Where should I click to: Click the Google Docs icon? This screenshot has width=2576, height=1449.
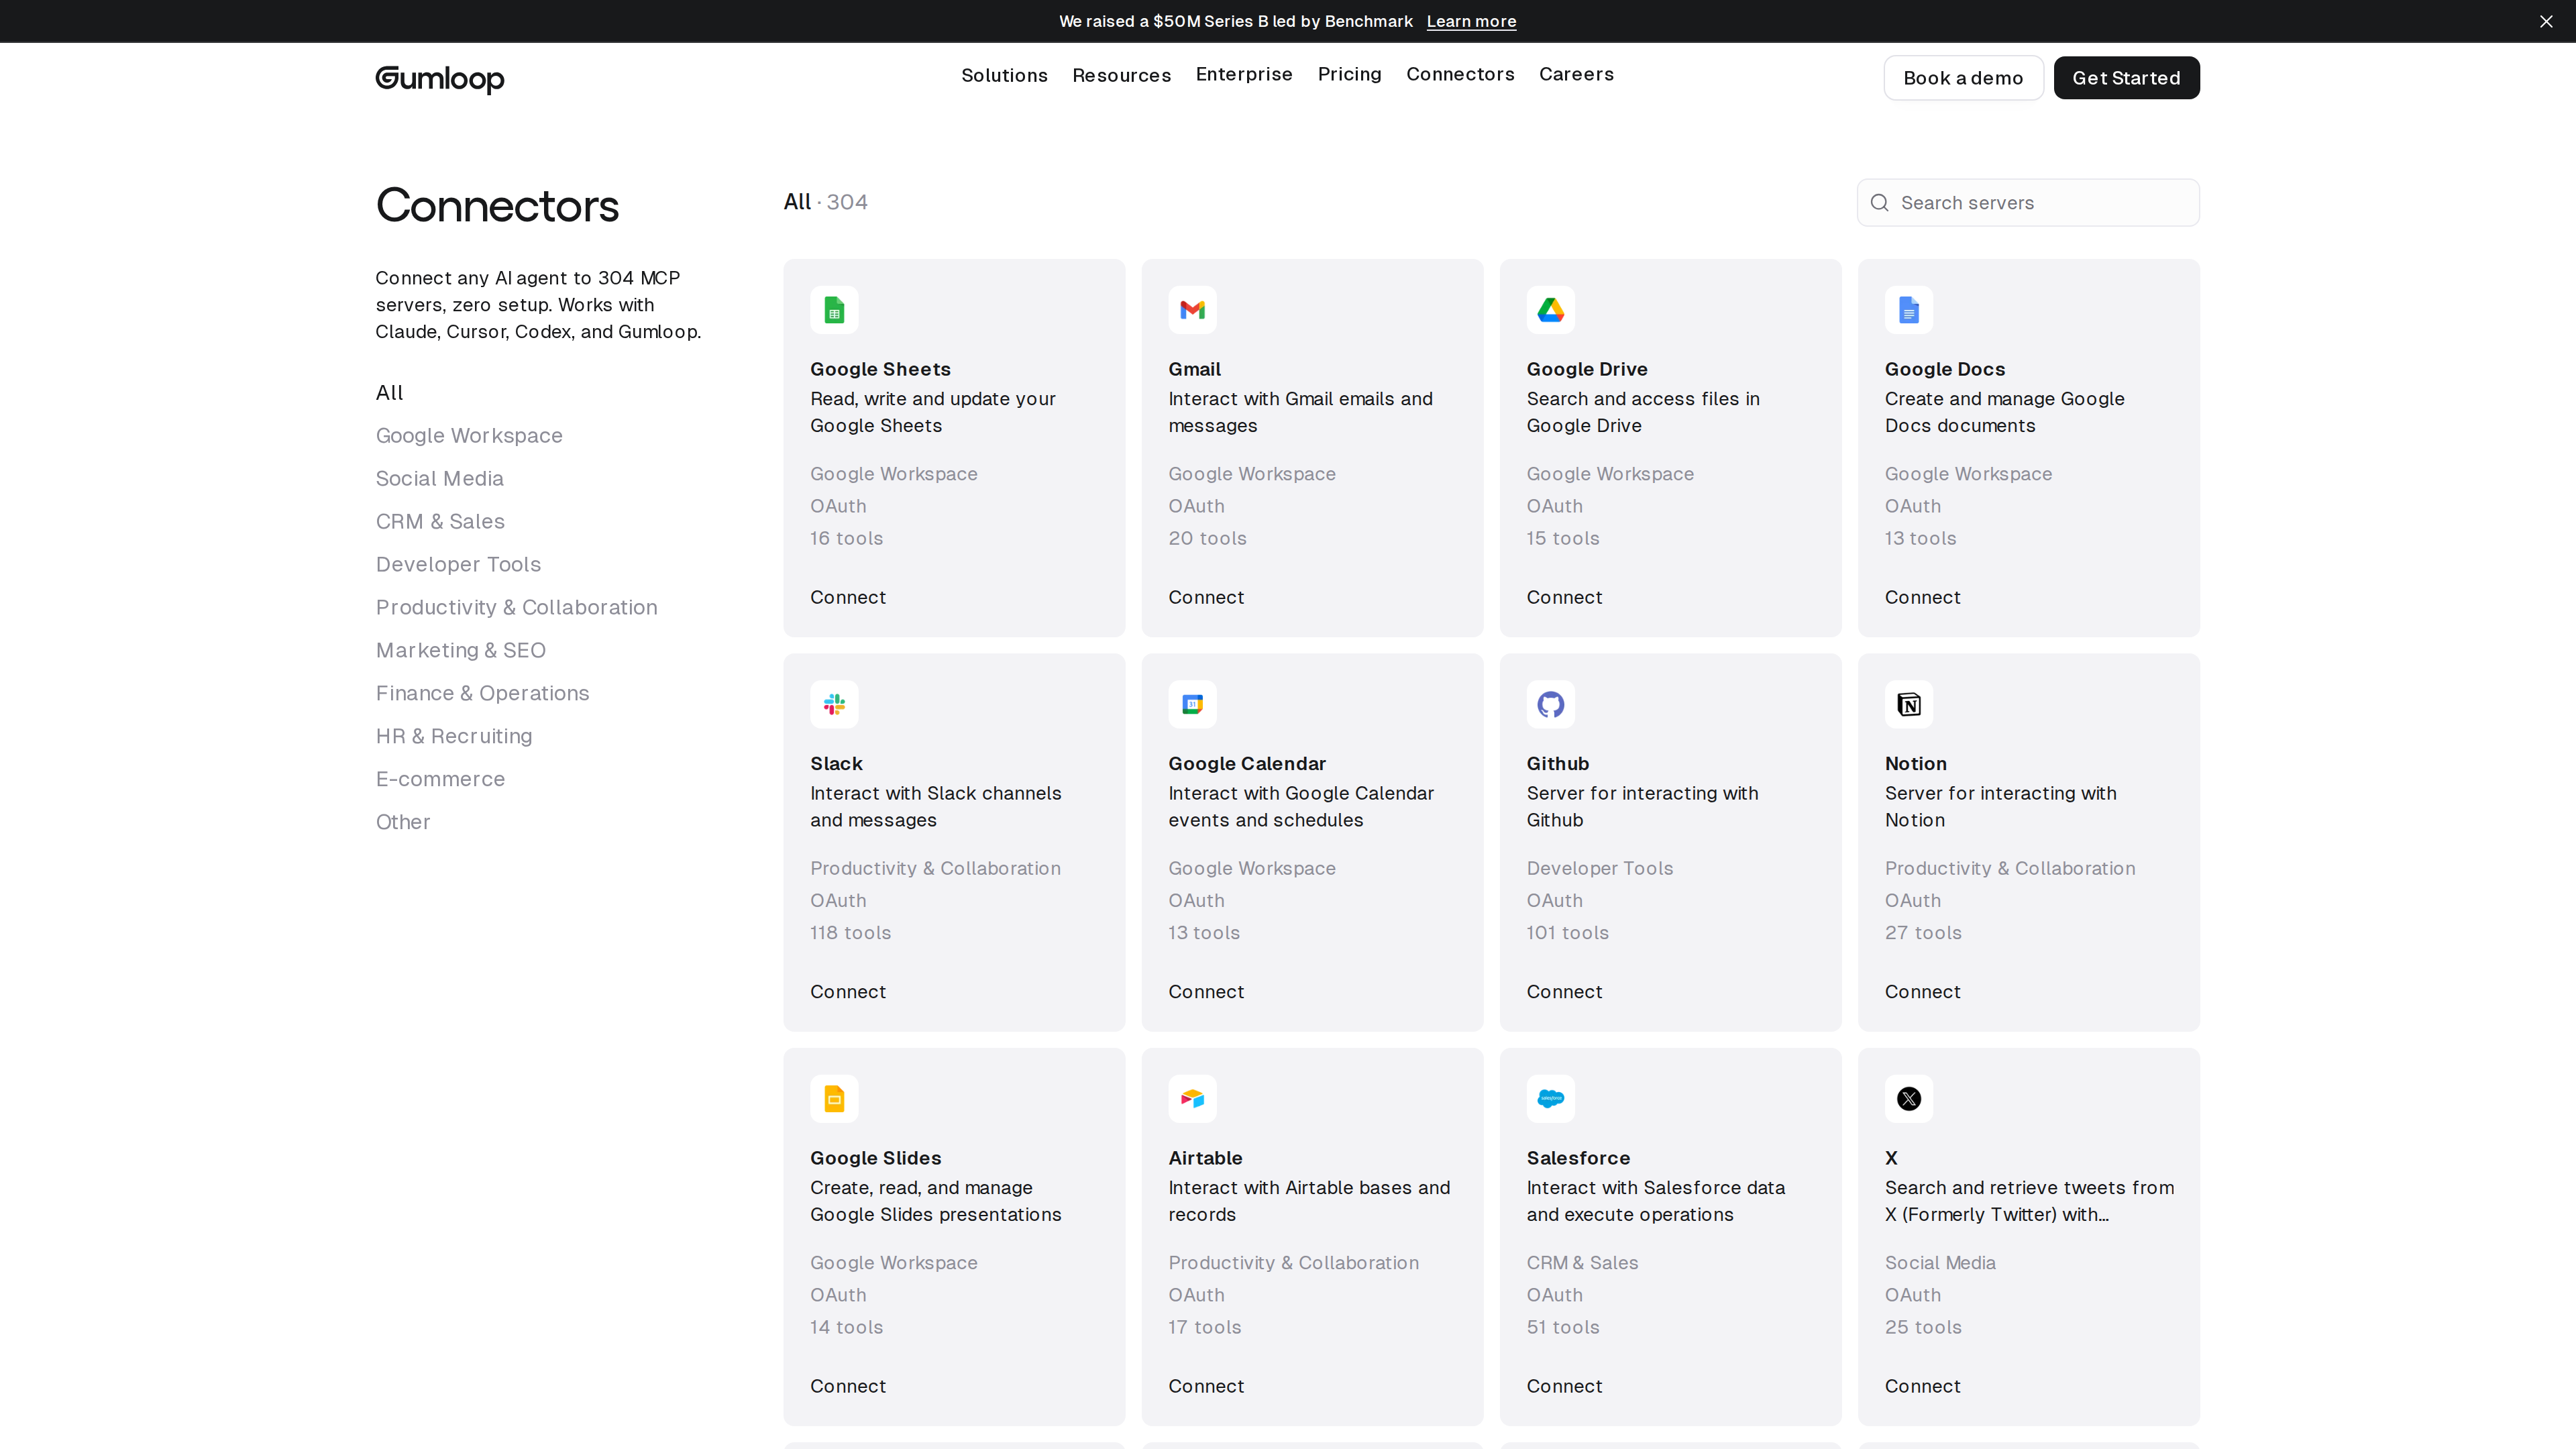point(1908,310)
